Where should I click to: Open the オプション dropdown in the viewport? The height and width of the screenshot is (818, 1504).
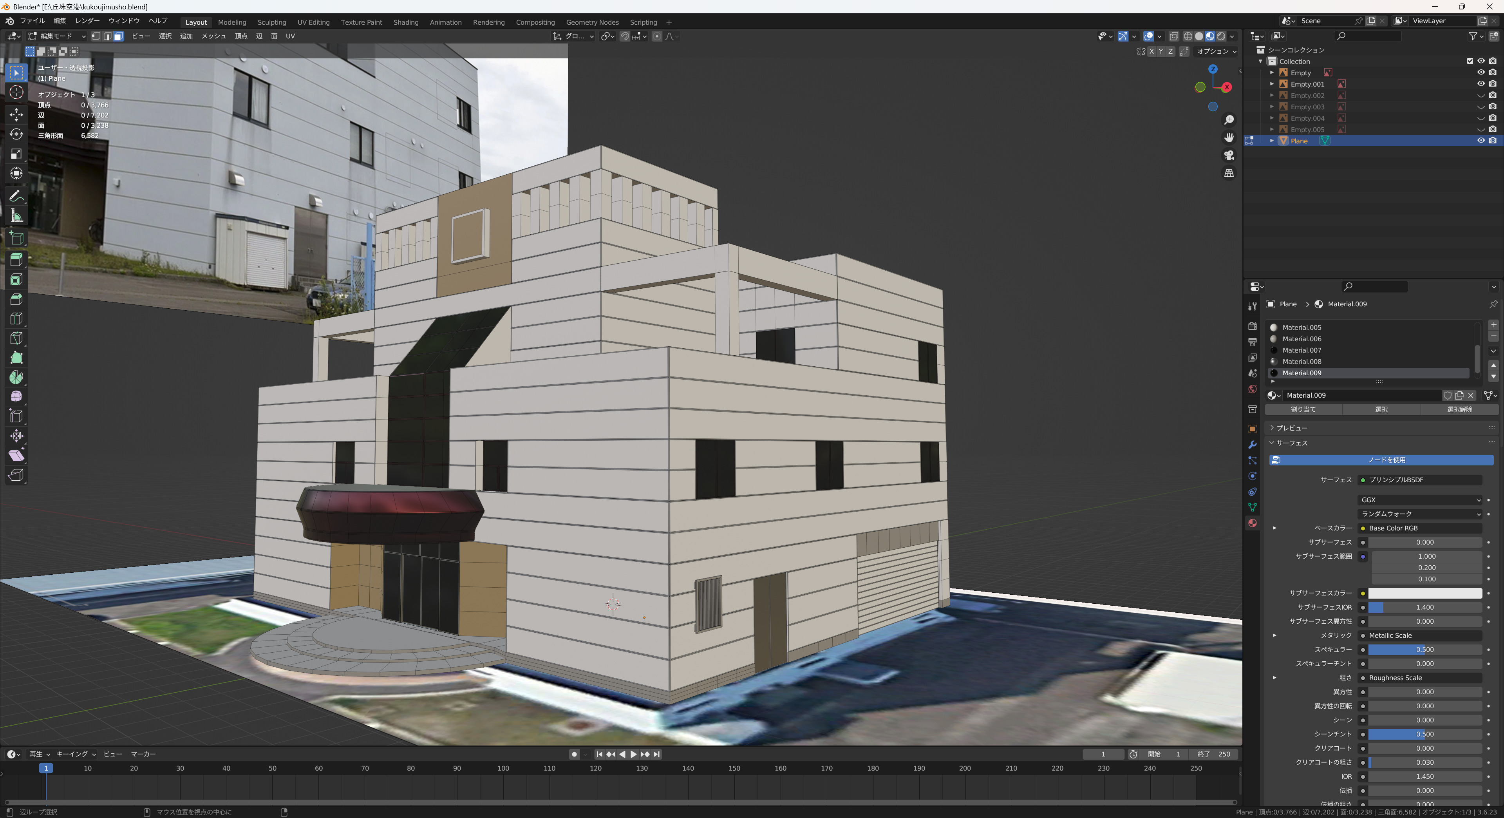tap(1217, 51)
